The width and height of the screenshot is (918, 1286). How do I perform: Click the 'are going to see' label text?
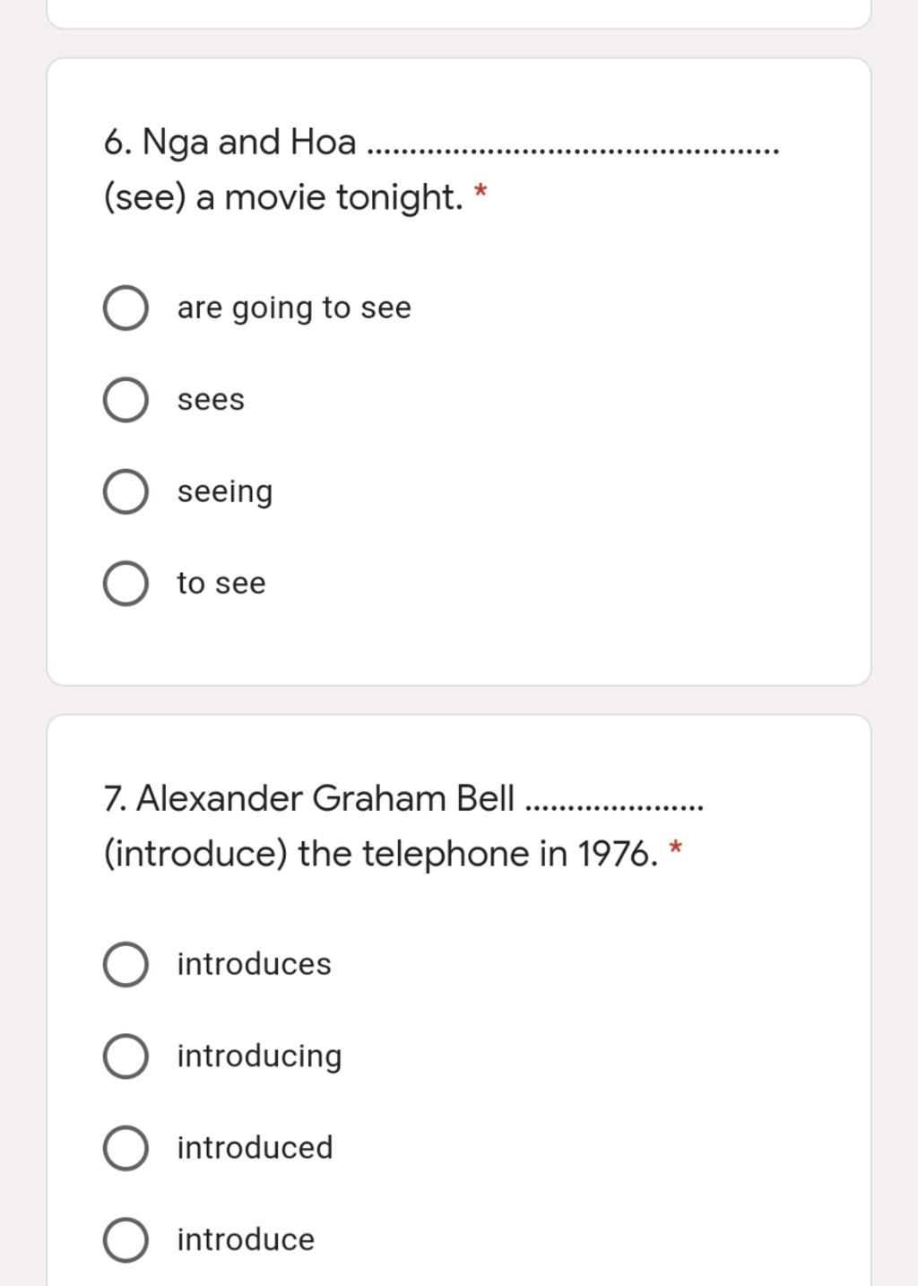point(294,308)
